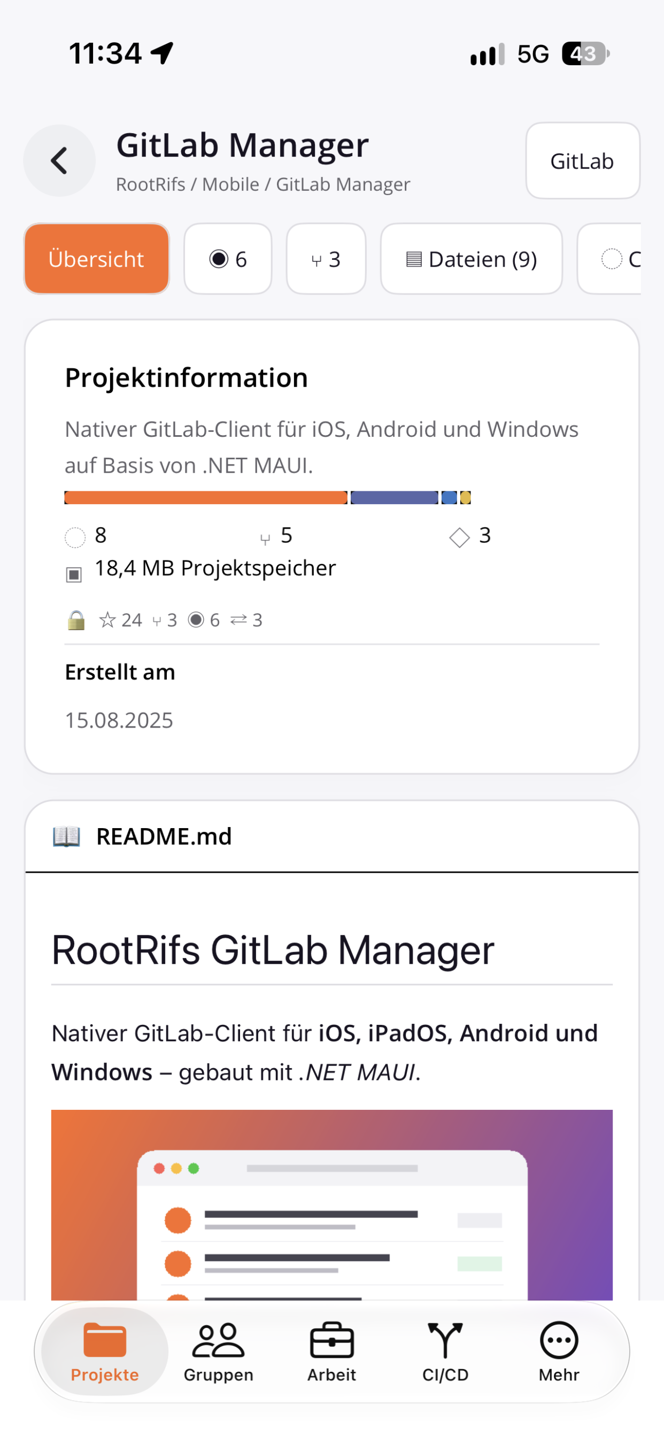The width and height of the screenshot is (664, 1437).
Task: Tap the purple language bar segment
Action: tap(394, 498)
